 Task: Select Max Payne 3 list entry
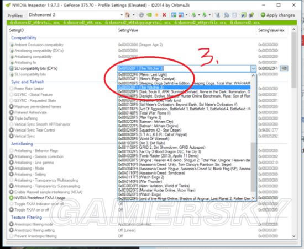coord(140,117)
